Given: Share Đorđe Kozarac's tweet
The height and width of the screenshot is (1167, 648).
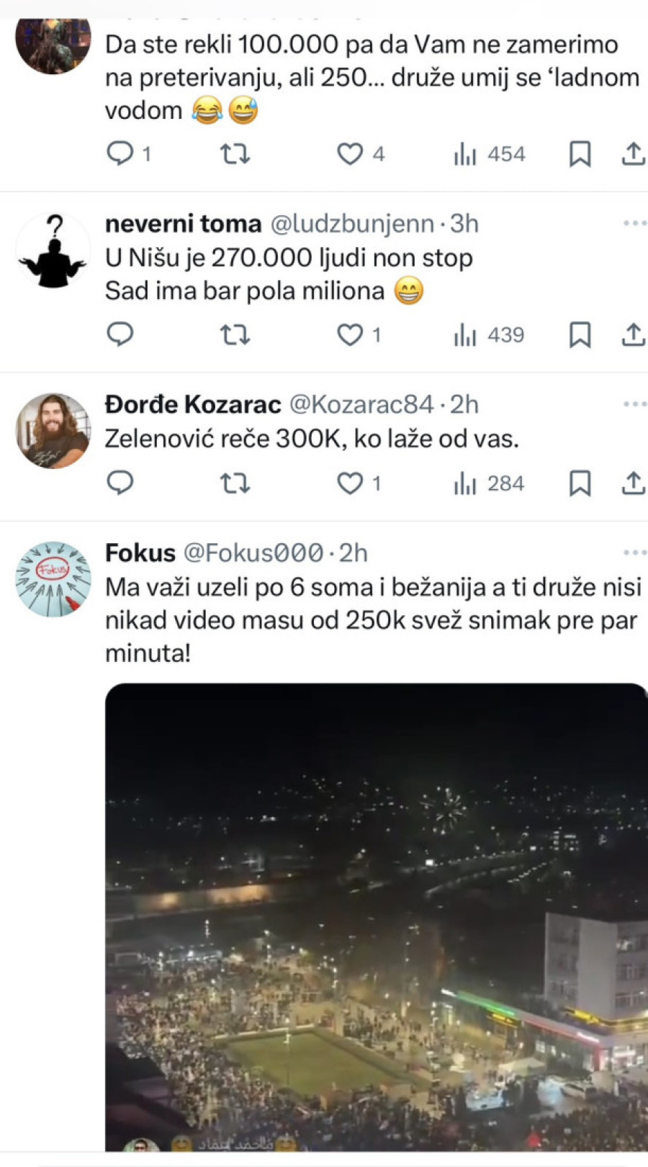Looking at the screenshot, I should [633, 483].
